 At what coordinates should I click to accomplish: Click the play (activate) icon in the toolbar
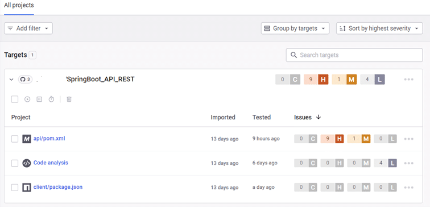tap(27, 100)
